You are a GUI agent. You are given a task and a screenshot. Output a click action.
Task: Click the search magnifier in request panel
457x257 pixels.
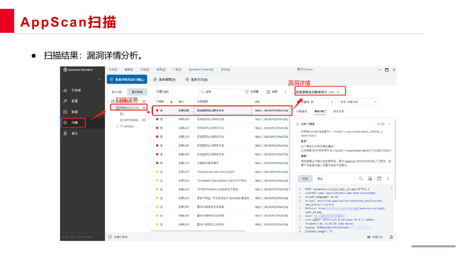pos(361,178)
